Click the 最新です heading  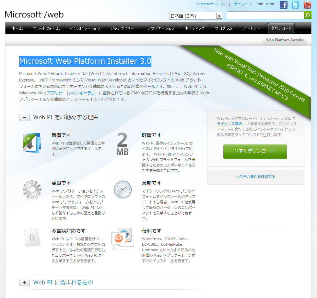click(152, 183)
